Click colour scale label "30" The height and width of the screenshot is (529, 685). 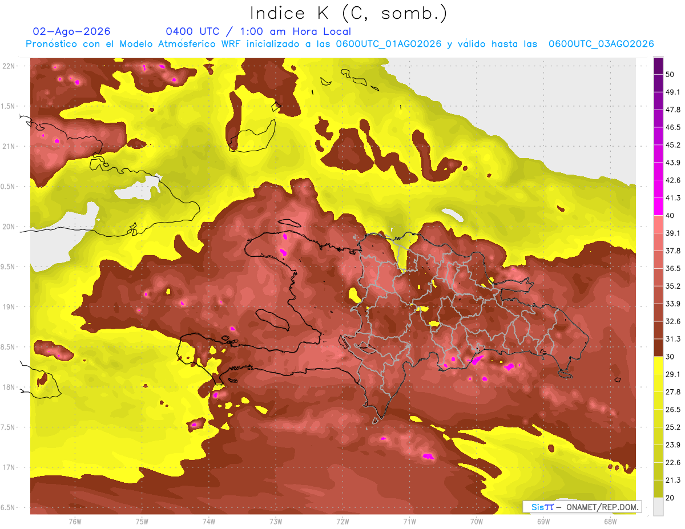coord(670,357)
